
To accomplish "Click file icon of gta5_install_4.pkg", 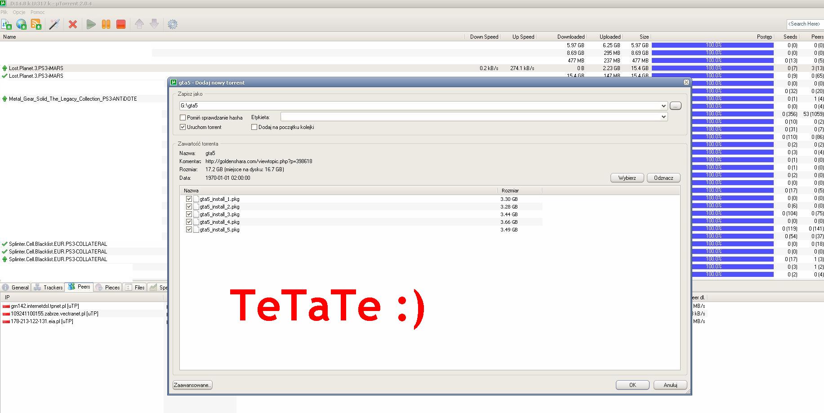I will coord(196,222).
